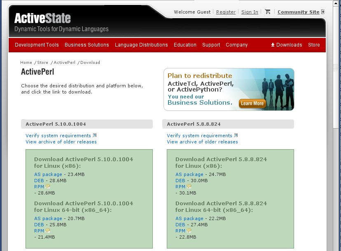Viewport: 341px width, 251px height.
Task: Open the Store nav item
Action: [314, 45]
